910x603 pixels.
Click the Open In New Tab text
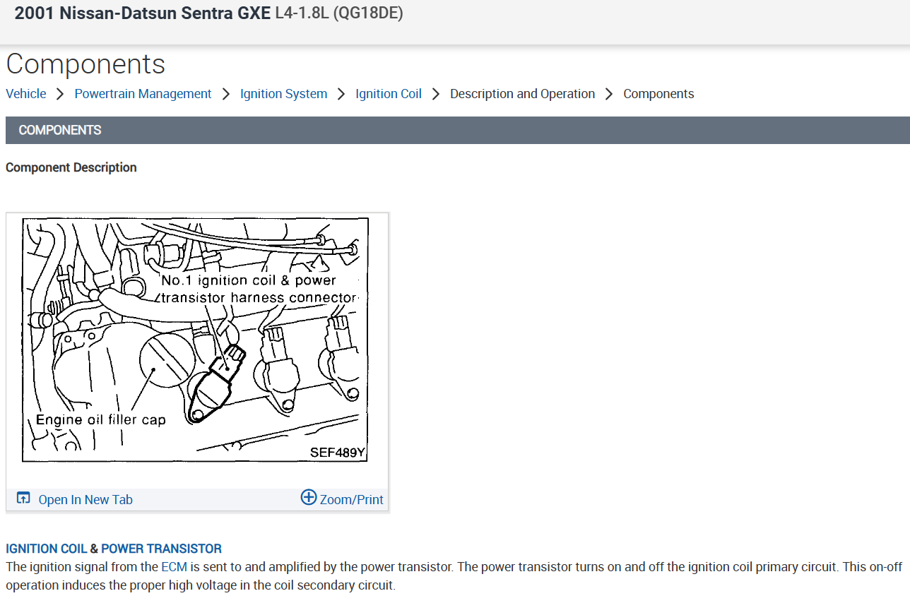tap(85, 500)
